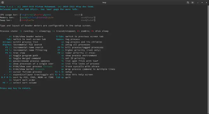Image resolution: width=209 pixels, height=114 pixels.
Task: Click 'kill process/tagged processes' entry
Action: click(84, 47)
